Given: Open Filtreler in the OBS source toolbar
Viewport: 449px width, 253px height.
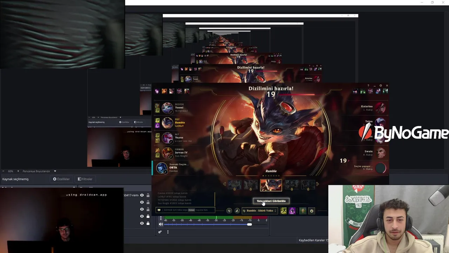Looking at the screenshot, I should (85, 179).
